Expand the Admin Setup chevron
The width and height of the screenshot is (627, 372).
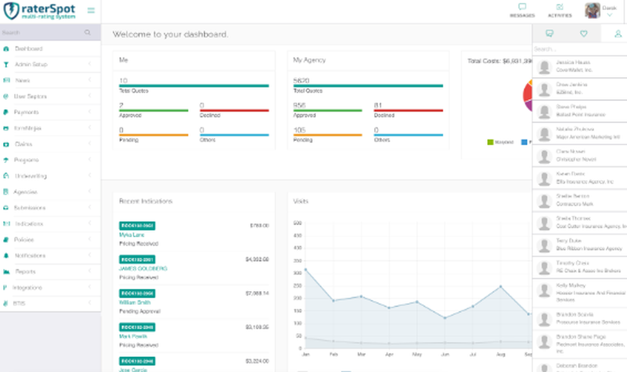pyautogui.click(x=90, y=64)
